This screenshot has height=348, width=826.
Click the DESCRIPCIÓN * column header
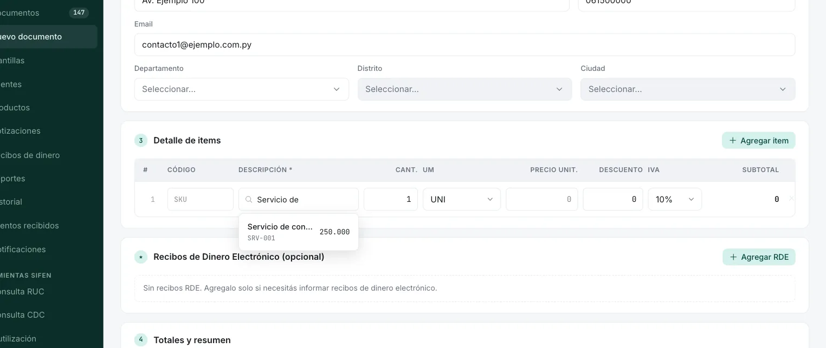[x=266, y=170]
